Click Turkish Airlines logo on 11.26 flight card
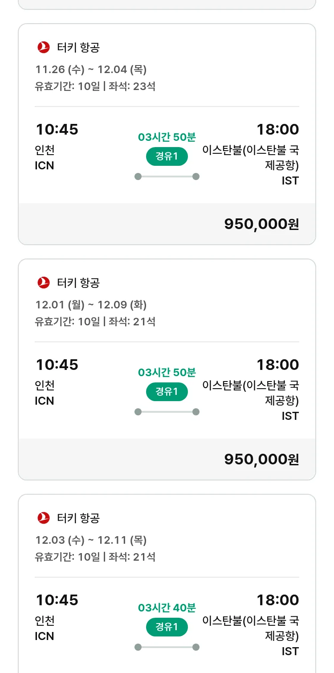The image size is (334, 673). [44, 47]
